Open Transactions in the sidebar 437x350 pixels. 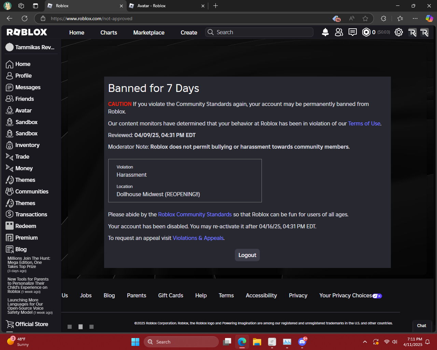pyautogui.click(x=26, y=215)
